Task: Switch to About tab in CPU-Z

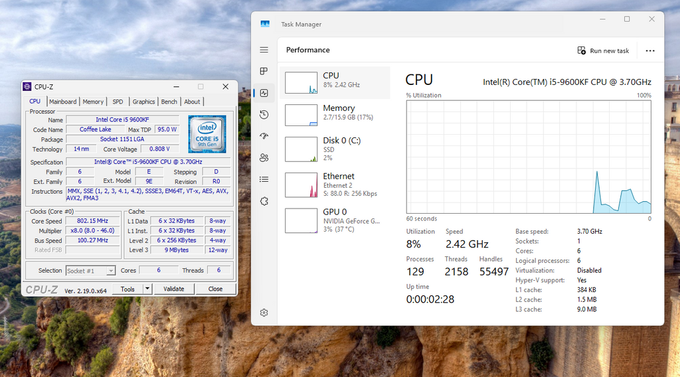Action: [192, 102]
